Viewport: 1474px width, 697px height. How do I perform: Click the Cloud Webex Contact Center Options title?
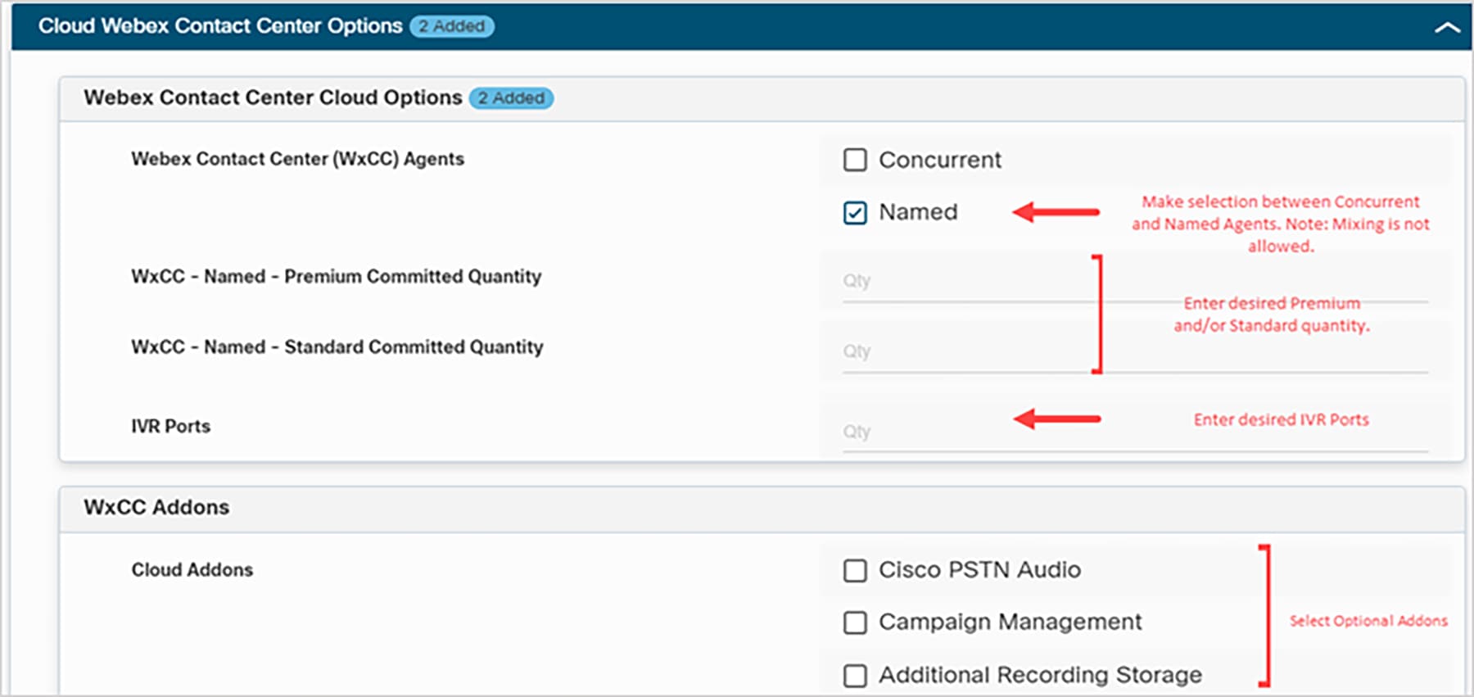[220, 26]
